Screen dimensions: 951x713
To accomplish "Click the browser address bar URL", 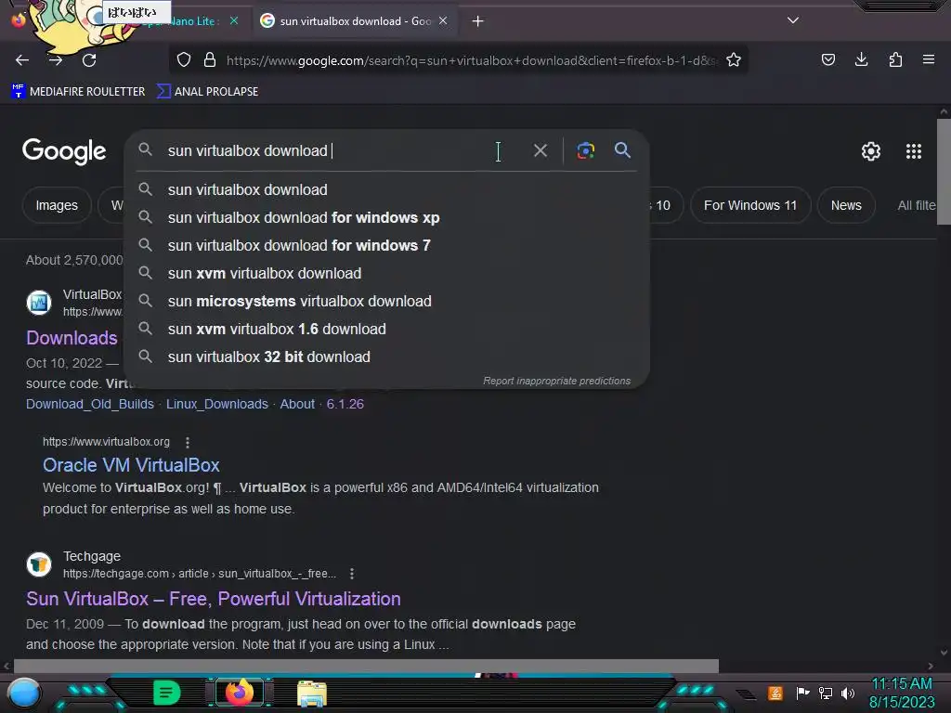I will coord(470,60).
